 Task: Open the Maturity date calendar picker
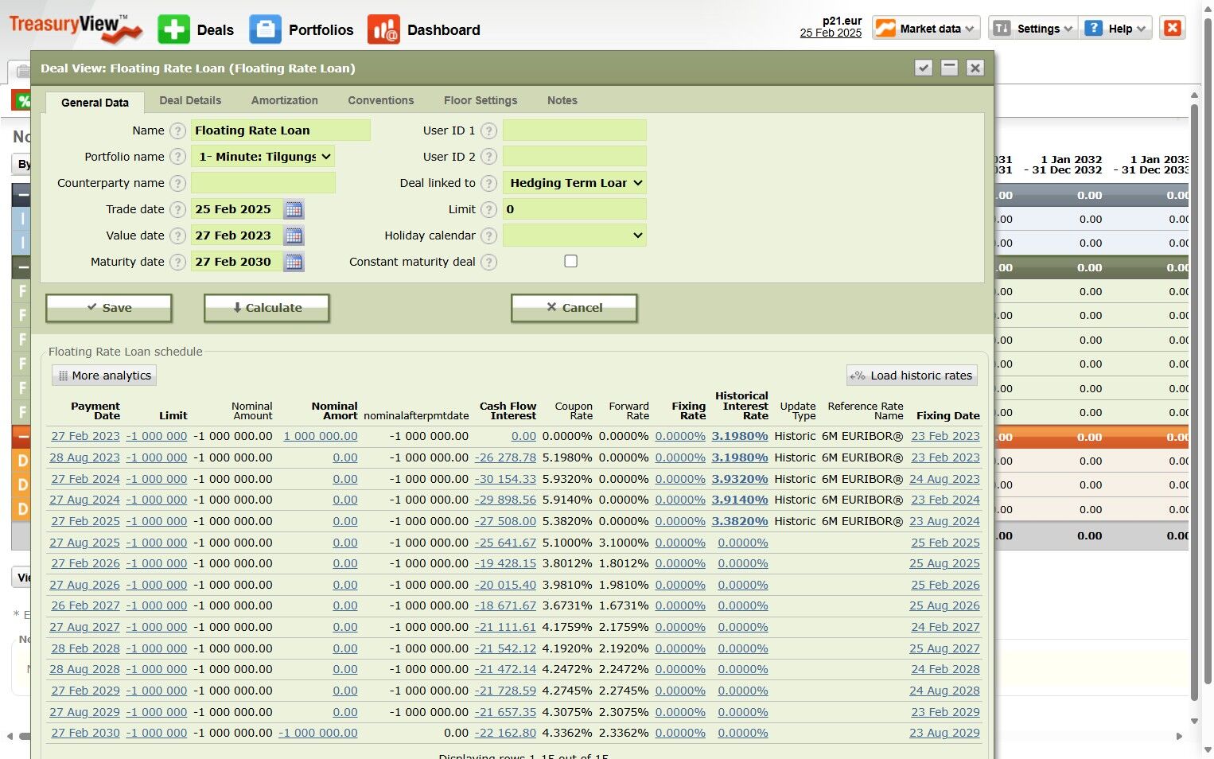294,262
